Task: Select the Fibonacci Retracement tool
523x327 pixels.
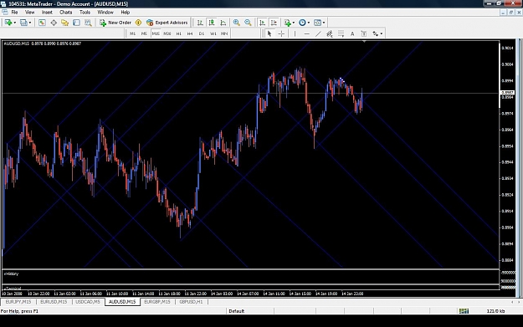Action: coord(341,33)
